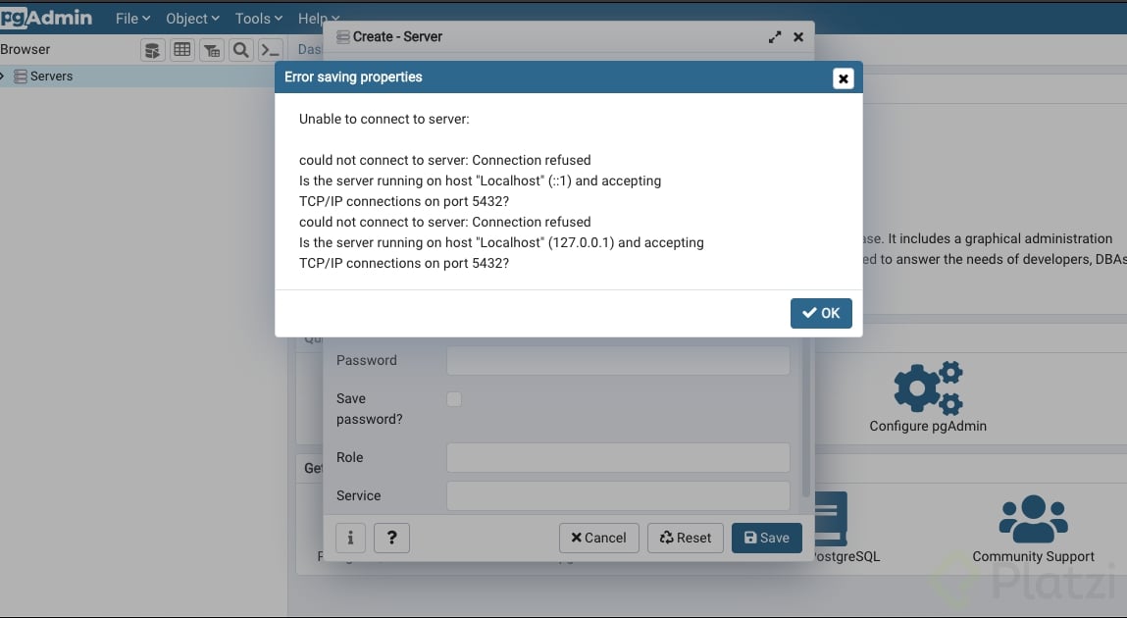
Task: Click the Community Support link text
Action: (x=1034, y=556)
